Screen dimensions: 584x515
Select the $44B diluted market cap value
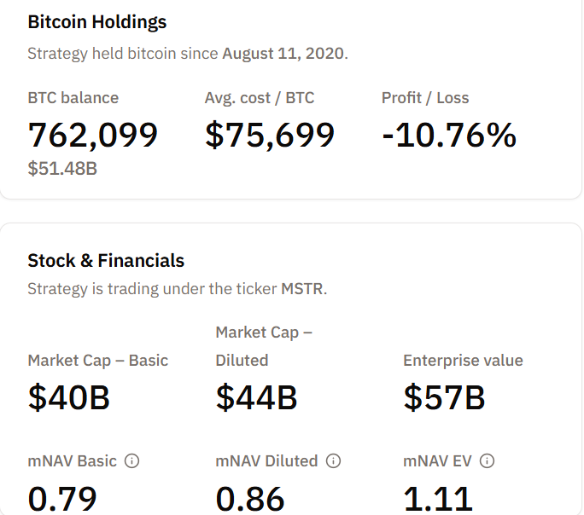(256, 398)
